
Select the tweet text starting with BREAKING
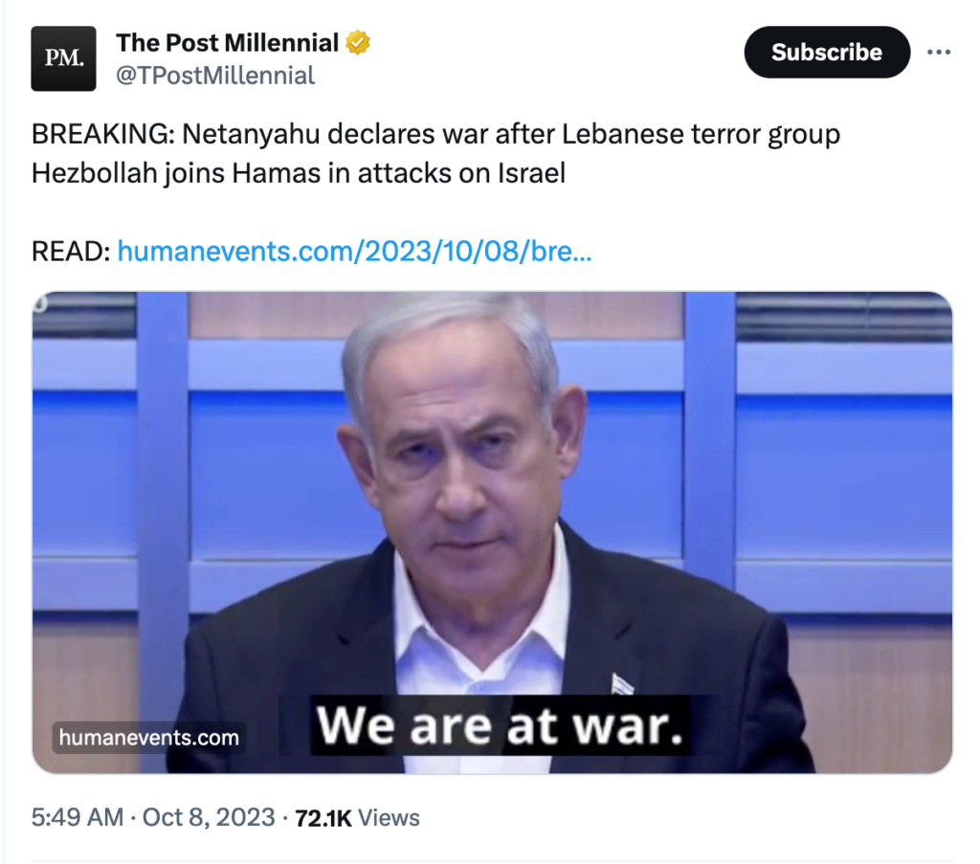[435, 154]
